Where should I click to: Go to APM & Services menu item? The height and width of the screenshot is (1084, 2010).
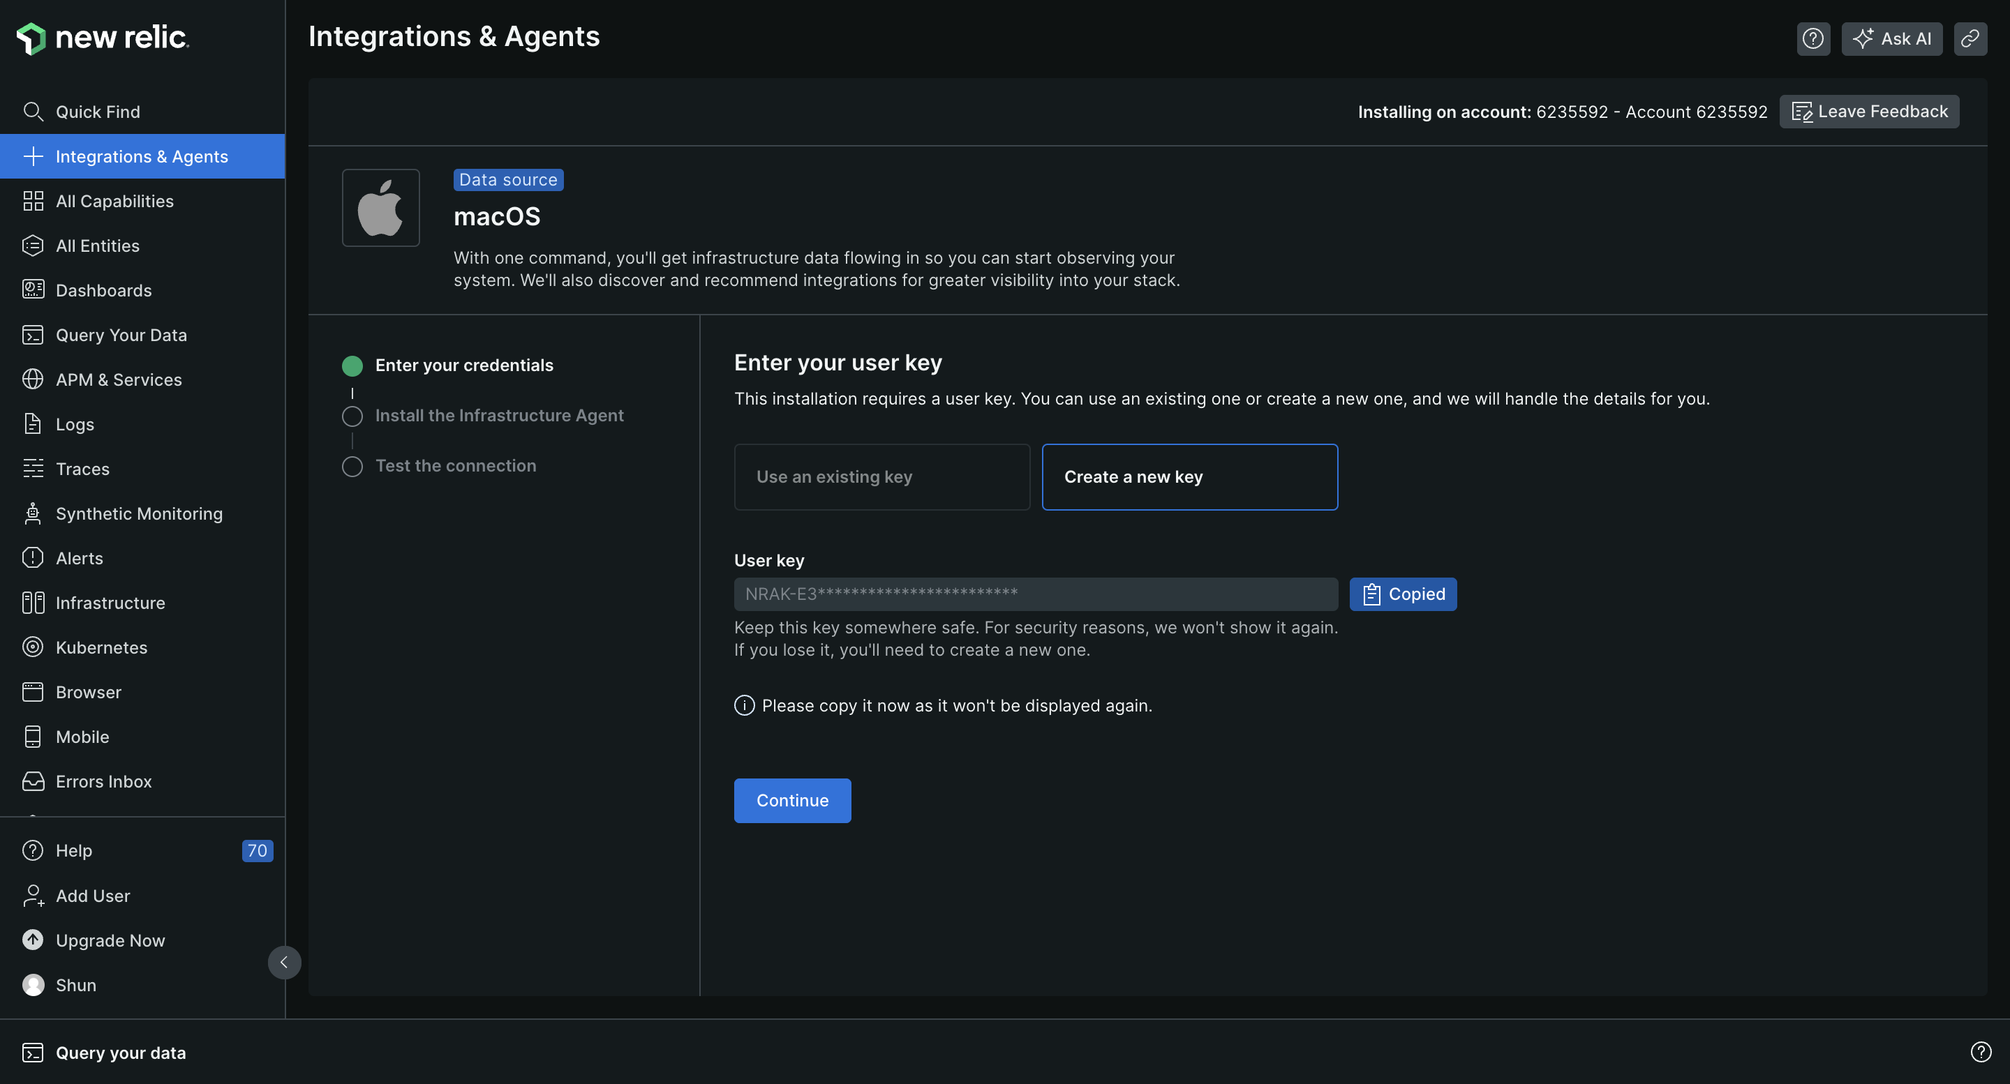tap(119, 379)
